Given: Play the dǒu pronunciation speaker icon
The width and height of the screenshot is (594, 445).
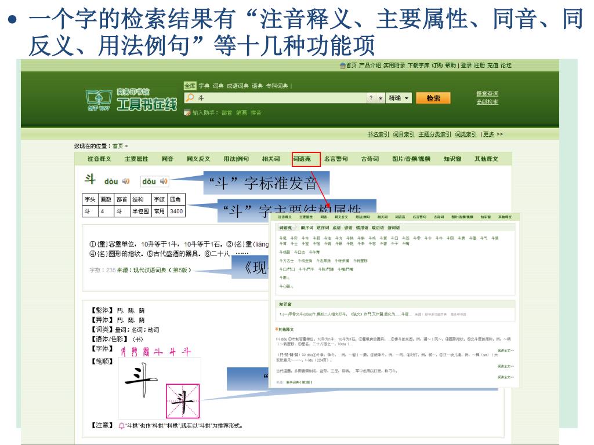Looking at the screenshot, I should [x=164, y=181].
